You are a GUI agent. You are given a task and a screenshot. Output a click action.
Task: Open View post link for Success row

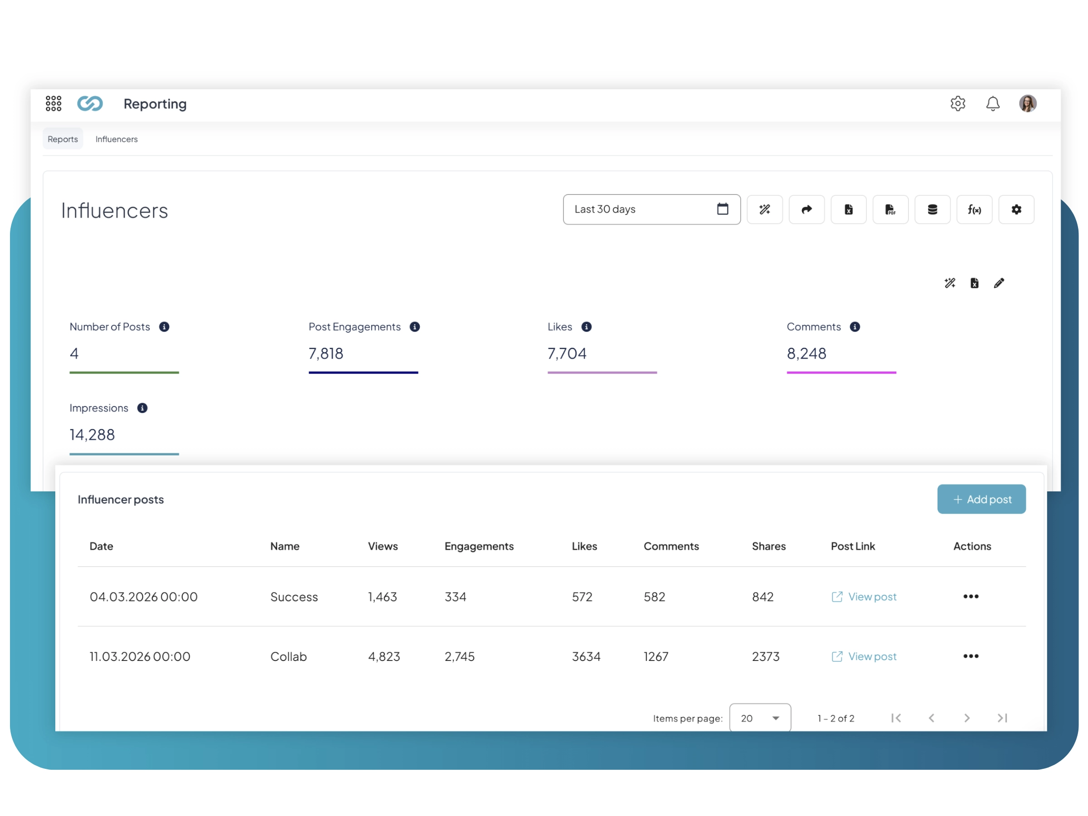(864, 597)
